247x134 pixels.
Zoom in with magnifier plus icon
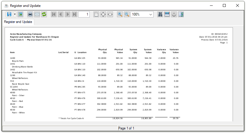pyautogui.click(x=120, y=14)
